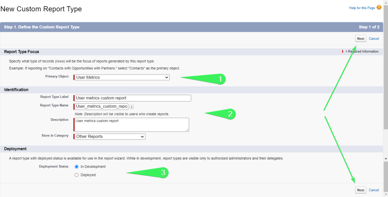Click the info icon beside Report Type Name

(131, 107)
